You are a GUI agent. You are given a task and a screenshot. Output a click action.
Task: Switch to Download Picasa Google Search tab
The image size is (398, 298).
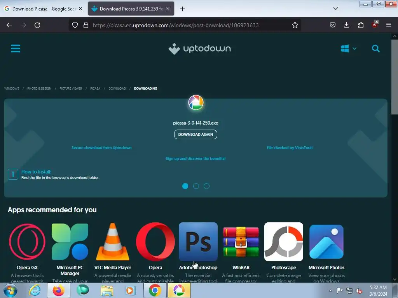(44, 9)
